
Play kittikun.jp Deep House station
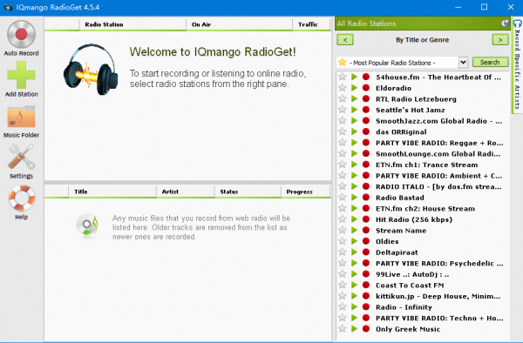(354, 296)
